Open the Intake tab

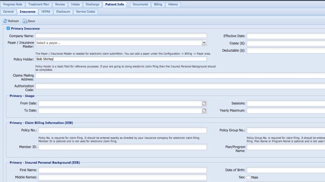(75, 5)
